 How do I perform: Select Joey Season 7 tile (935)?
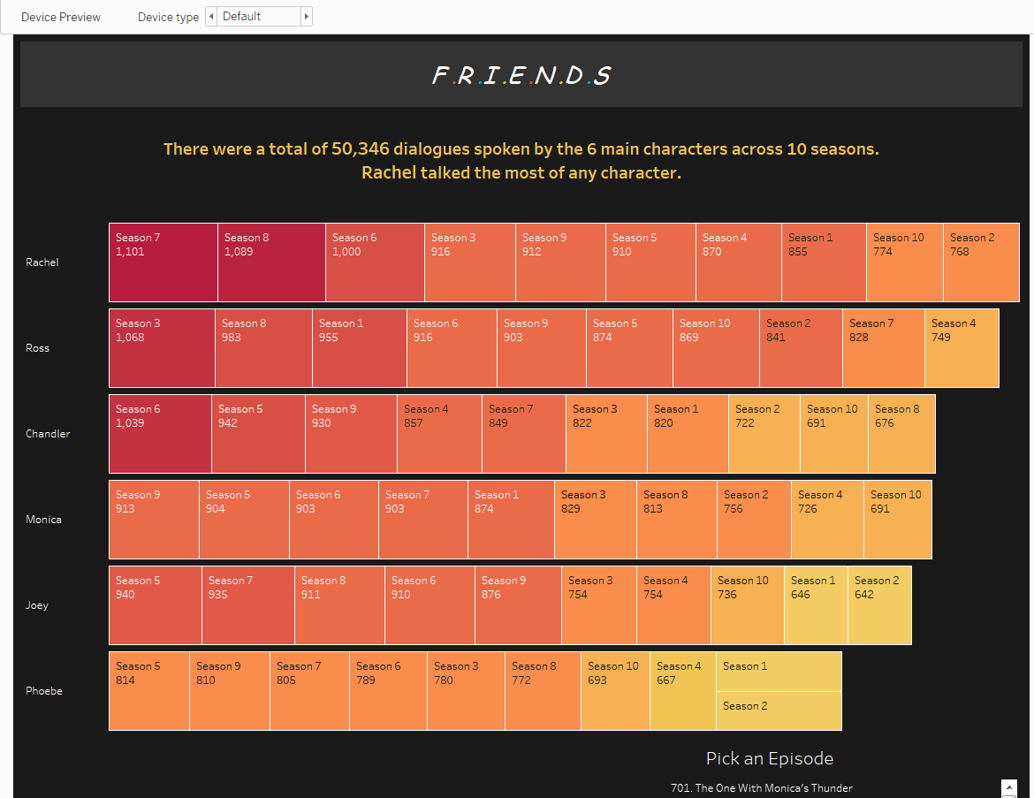pos(248,605)
